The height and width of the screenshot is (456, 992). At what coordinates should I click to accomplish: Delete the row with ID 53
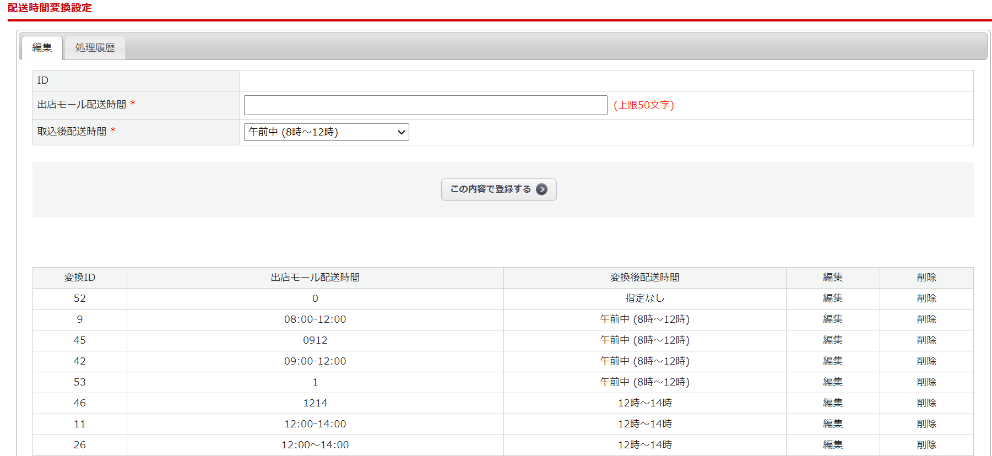click(926, 382)
